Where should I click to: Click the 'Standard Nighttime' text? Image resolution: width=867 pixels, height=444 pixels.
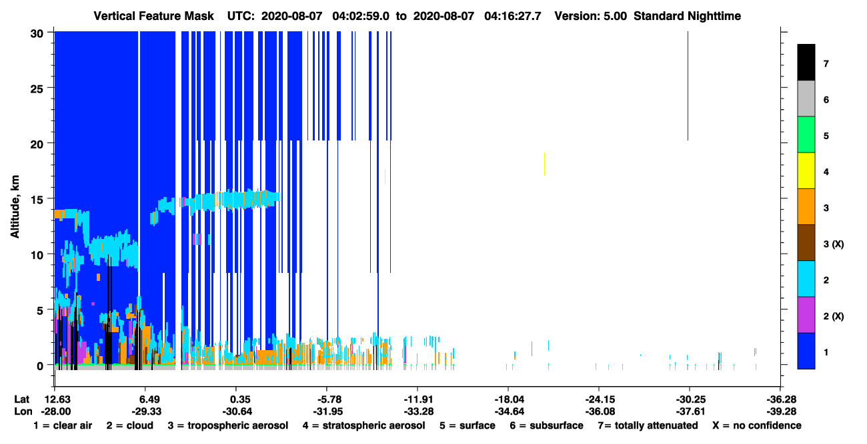click(688, 16)
